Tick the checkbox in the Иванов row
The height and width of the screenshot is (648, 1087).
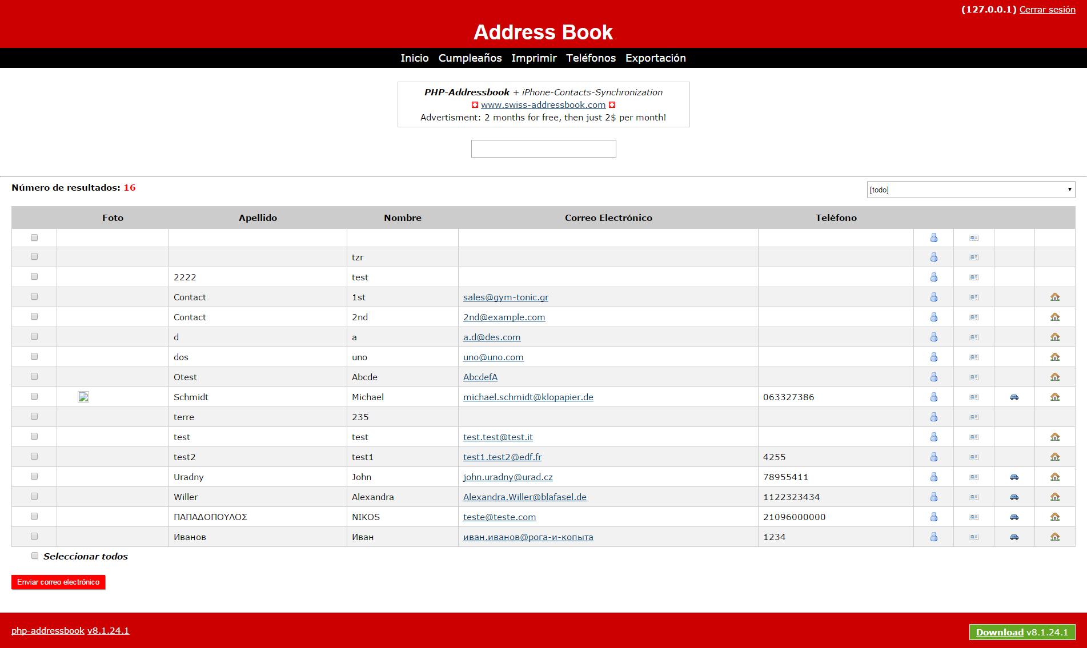[34, 536]
